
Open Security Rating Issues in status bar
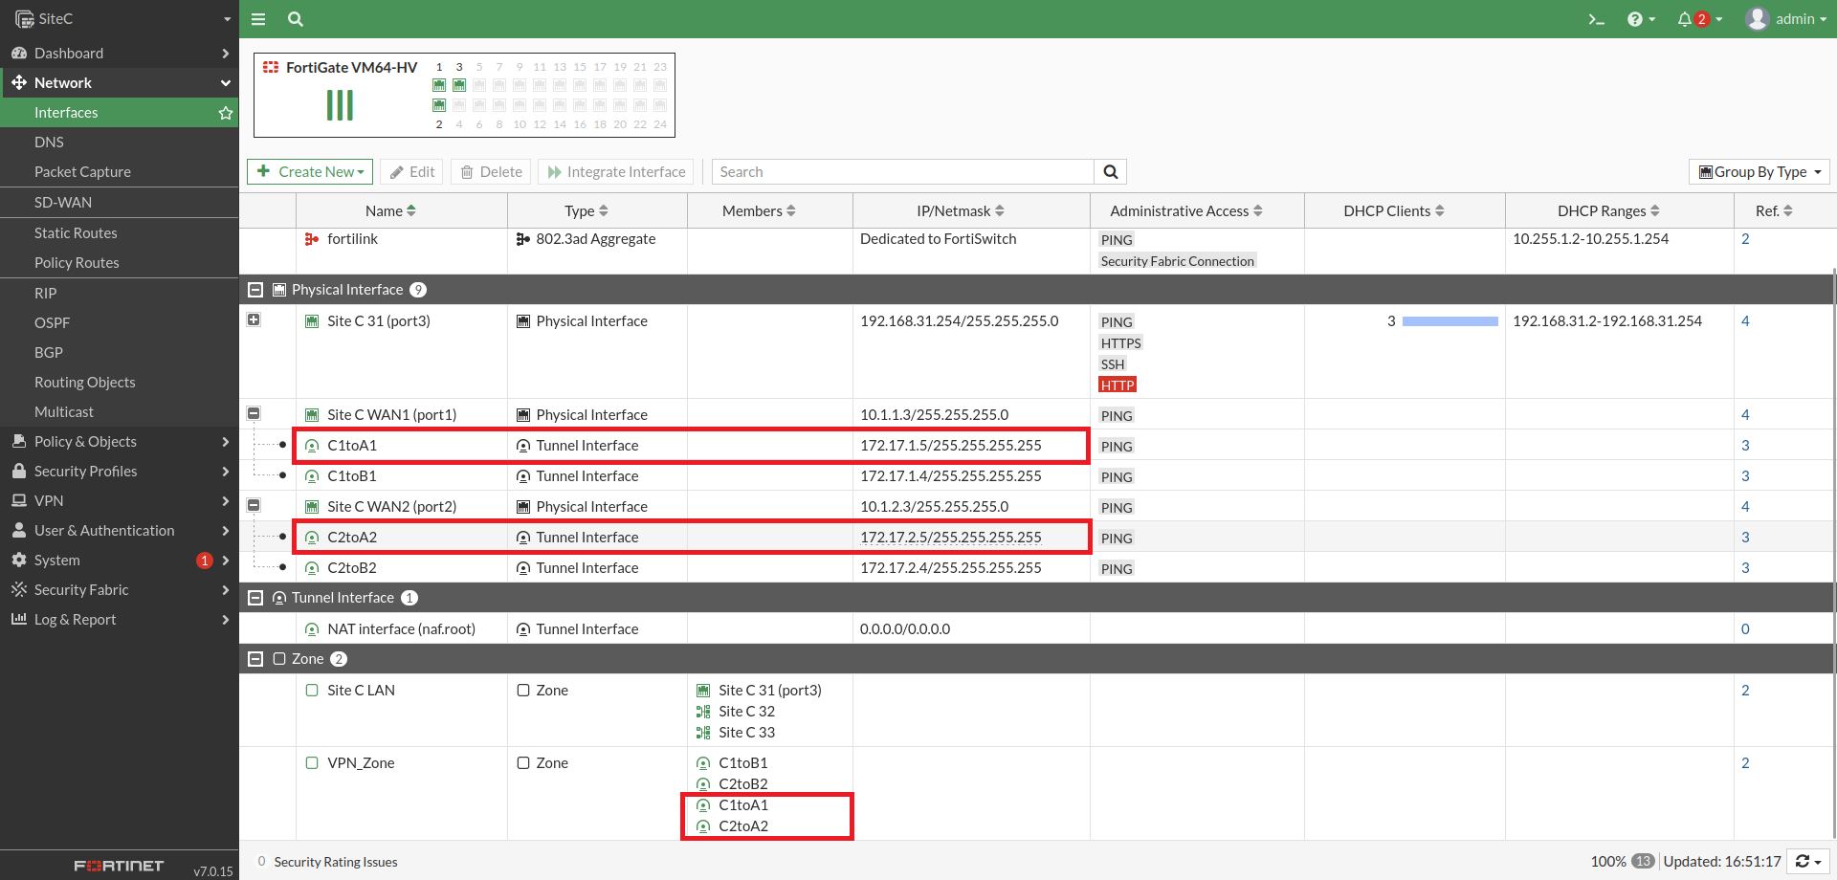click(x=336, y=862)
